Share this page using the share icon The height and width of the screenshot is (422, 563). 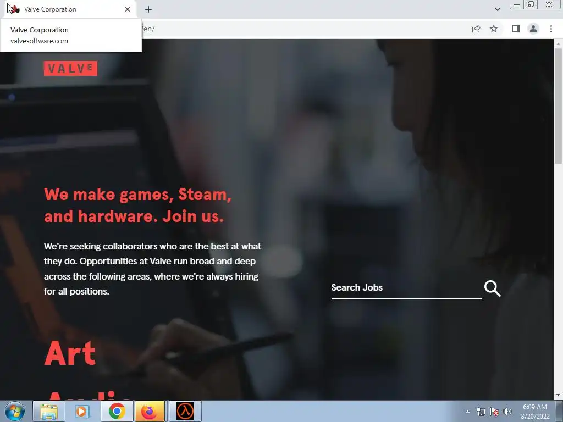pyautogui.click(x=476, y=29)
